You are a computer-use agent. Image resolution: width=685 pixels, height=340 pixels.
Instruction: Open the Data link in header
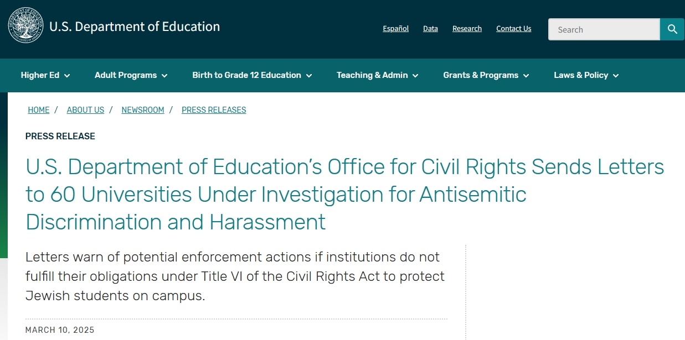(430, 29)
